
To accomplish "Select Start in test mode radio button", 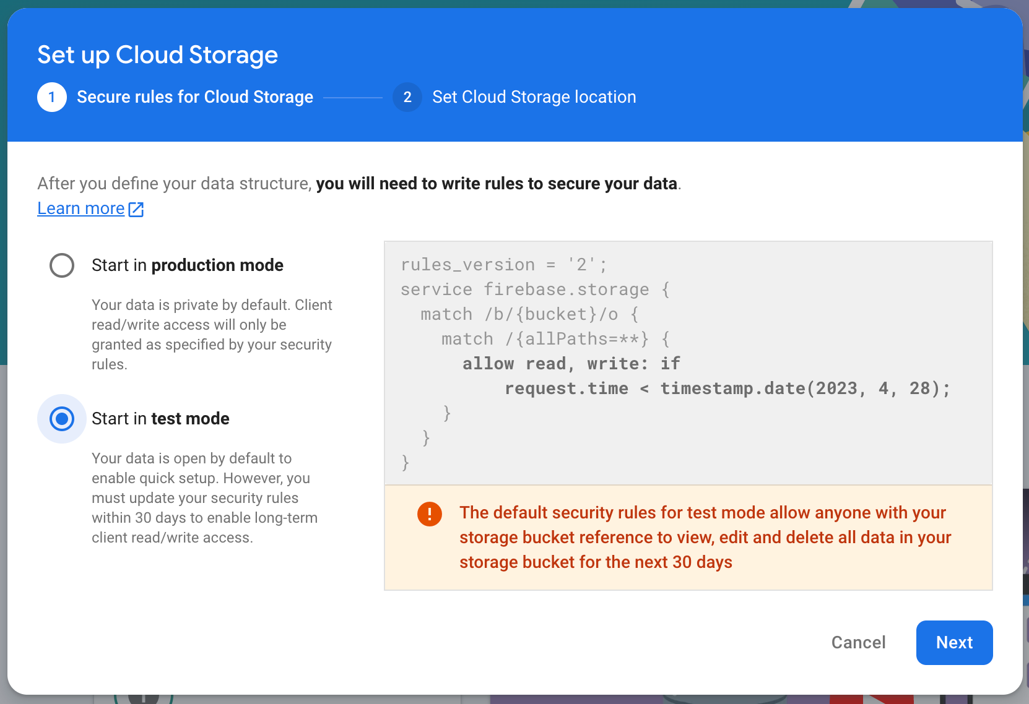I will (62, 419).
